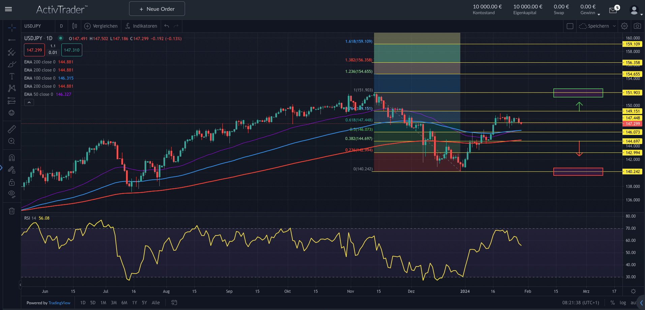Switch chart range to 1Y

pyautogui.click(x=134, y=303)
